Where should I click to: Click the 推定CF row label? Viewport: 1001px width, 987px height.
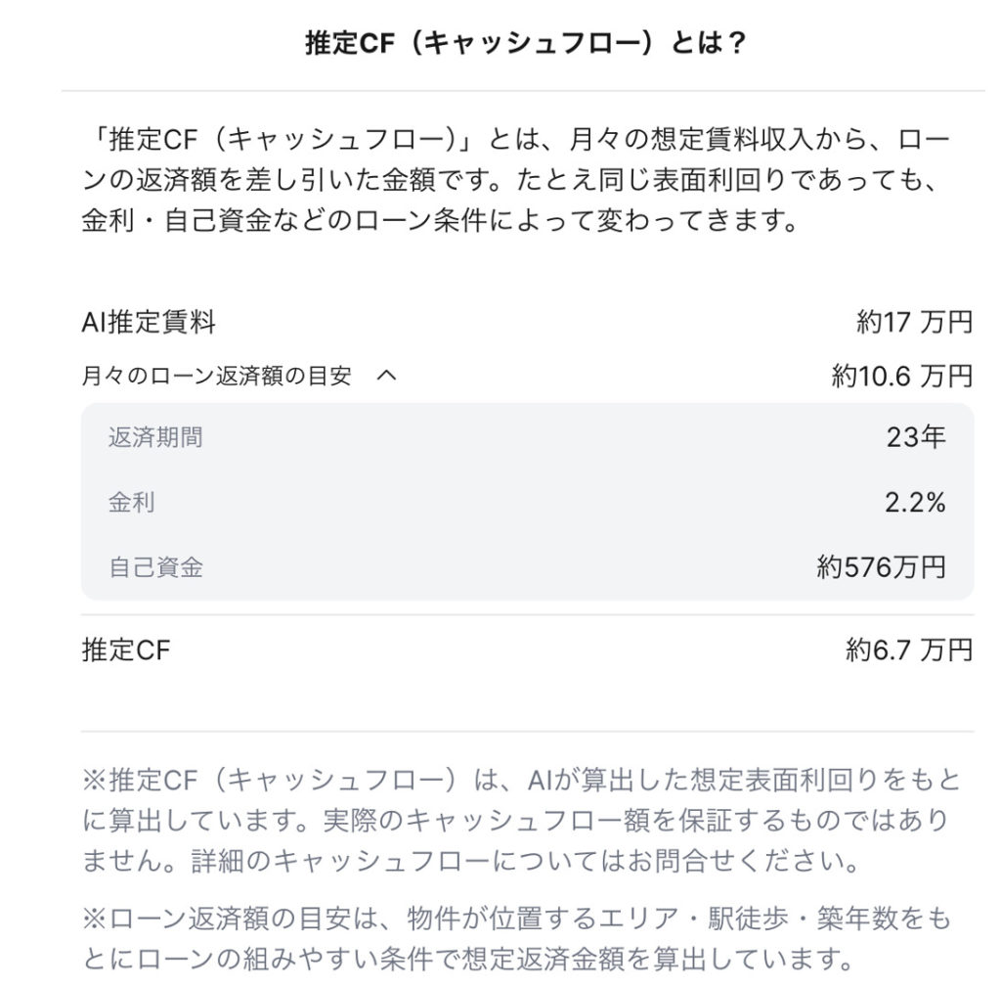tap(126, 651)
